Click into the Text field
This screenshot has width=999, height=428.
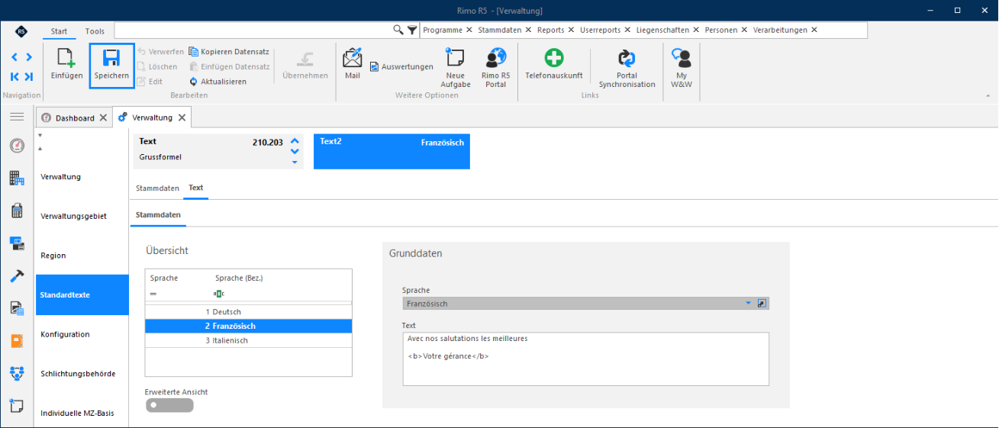pyautogui.click(x=585, y=359)
